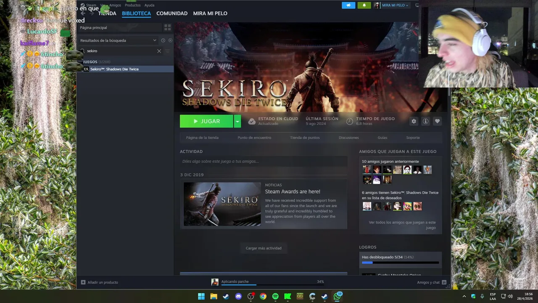Screen dimensions: 538x303
Task: Open Discusiones link
Action: pyautogui.click(x=349, y=138)
